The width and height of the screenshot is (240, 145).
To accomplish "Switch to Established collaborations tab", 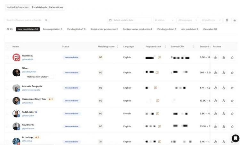I will (47, 7).
